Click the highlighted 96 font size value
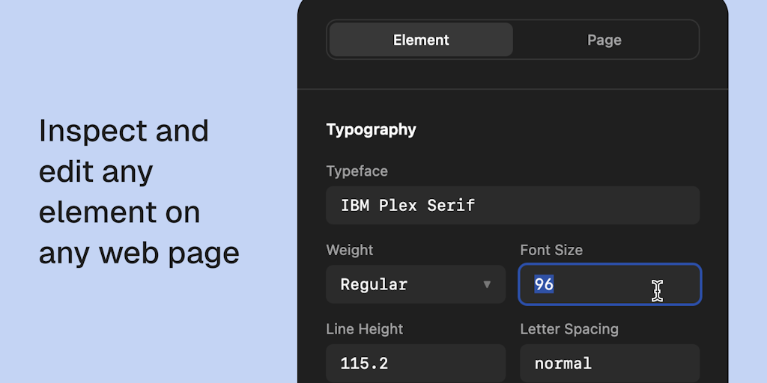 click(544, 284)
